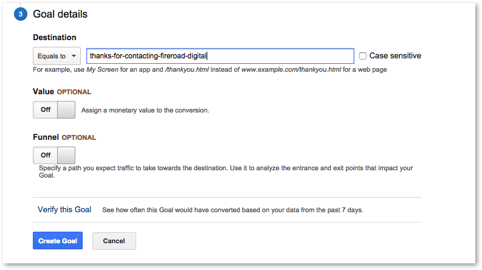Click the Case sensitive label text
Image resolution: width=482 pixels, height=270 pixels.
coord(395,56)
